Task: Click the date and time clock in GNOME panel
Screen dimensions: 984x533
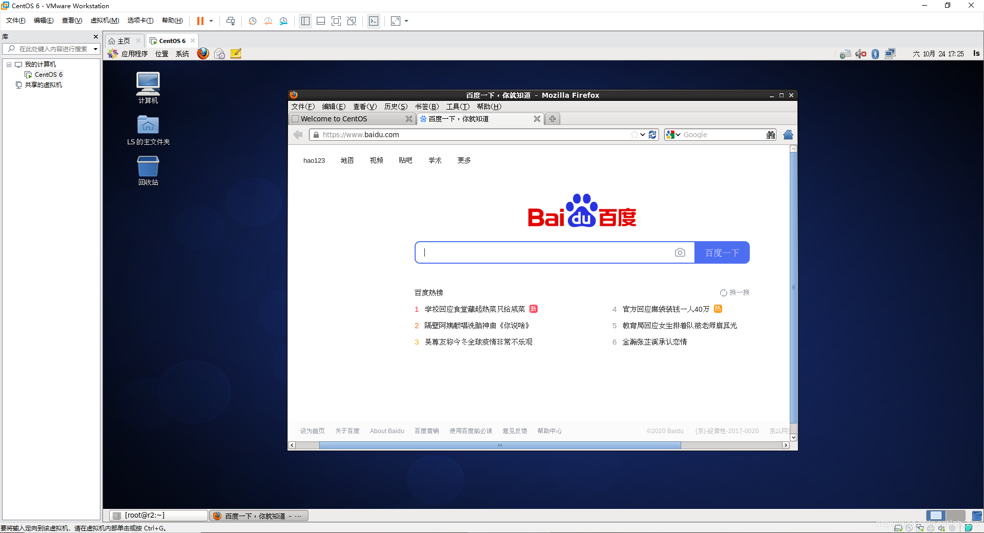Action: 938,54
